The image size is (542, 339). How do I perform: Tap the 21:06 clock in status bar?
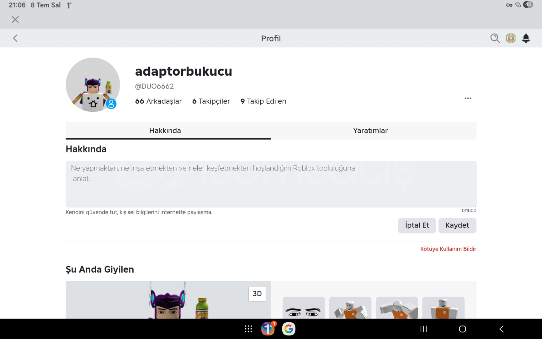pyautogui.click(x=17, y=5)
